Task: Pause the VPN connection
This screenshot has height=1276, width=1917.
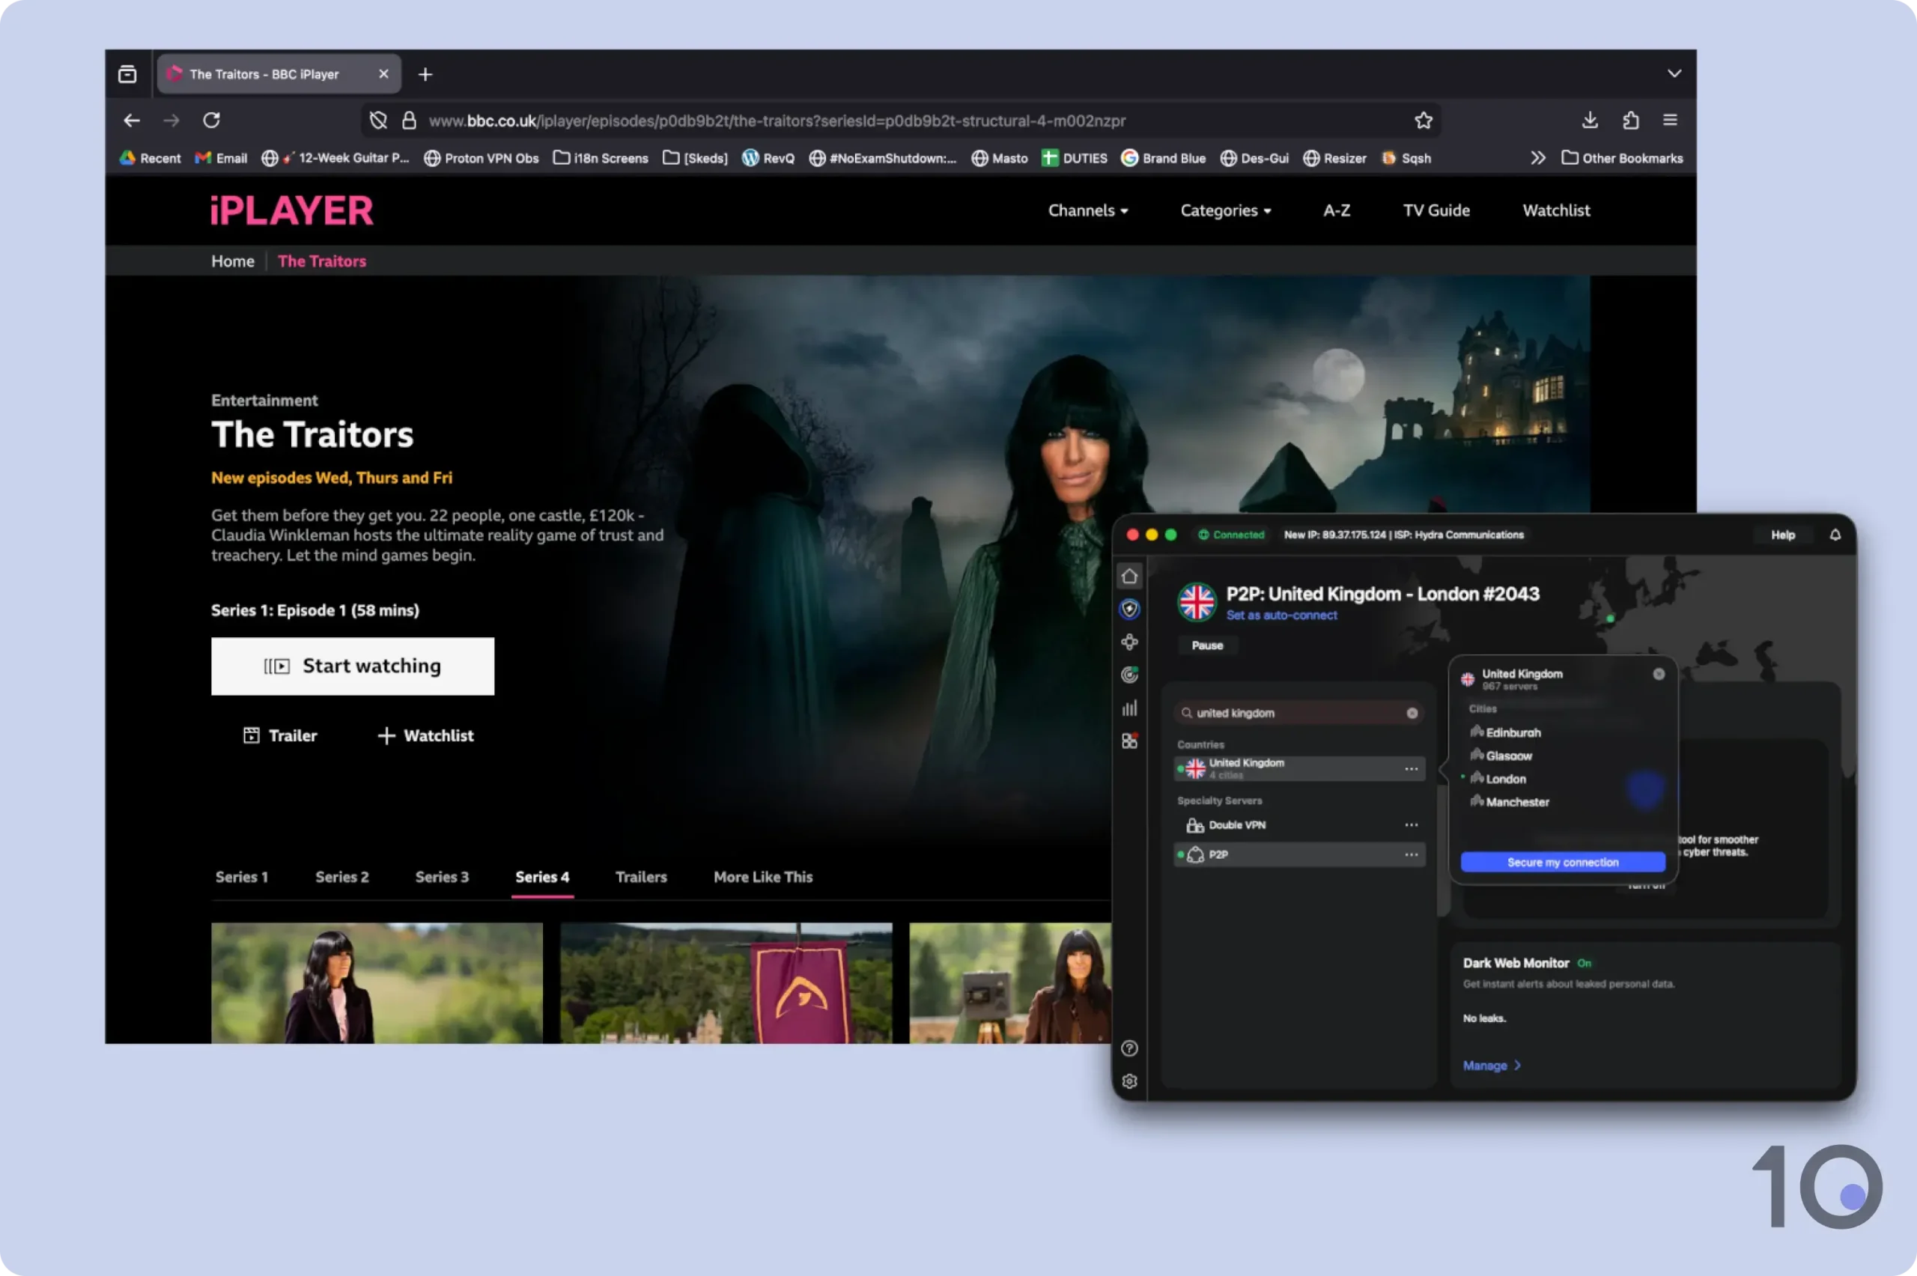Action: (1206, 645)
